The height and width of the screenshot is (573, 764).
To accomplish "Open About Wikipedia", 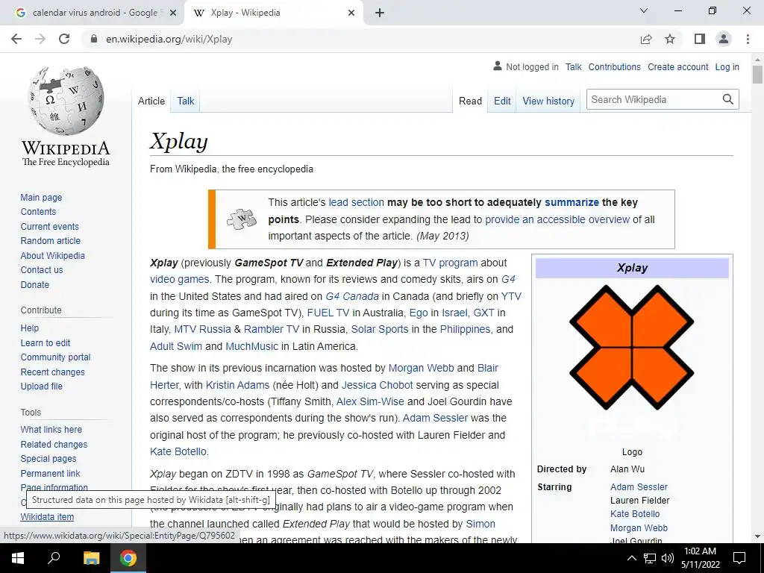I will coord(53,255).
